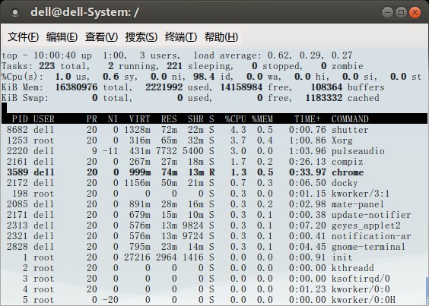Open the 编辑(E) menu
429x306 pixels.
(x=62, y=37)
